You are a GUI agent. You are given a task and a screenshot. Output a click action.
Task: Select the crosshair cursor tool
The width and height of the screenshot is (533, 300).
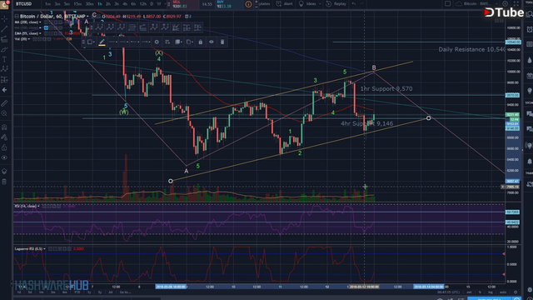4,18
